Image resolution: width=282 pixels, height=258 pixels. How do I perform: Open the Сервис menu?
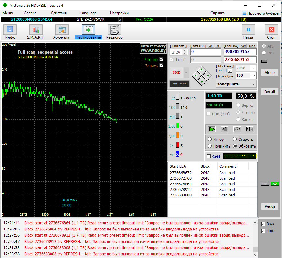click(x=30, y=13)
